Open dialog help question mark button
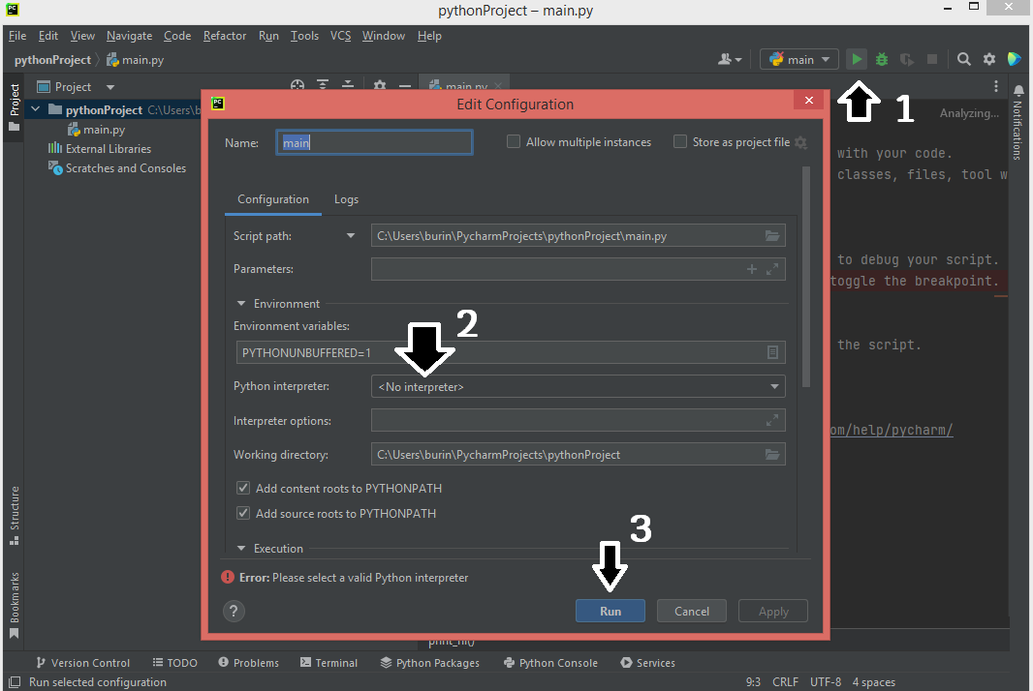Screen dimensions: 1033x691 tap(234, 612)
